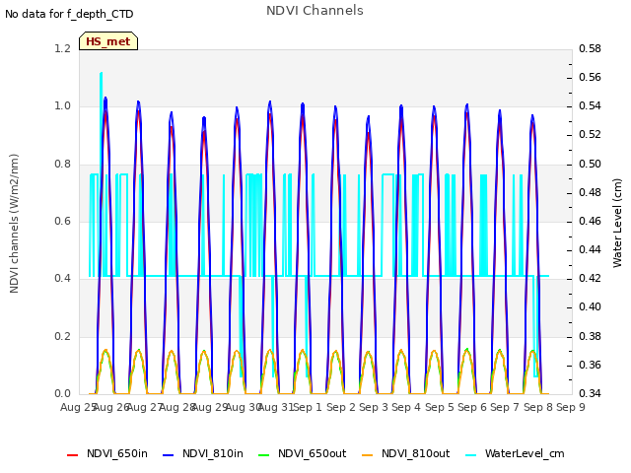Click the Sep 3 x-axis label

(x=374, y=407)
